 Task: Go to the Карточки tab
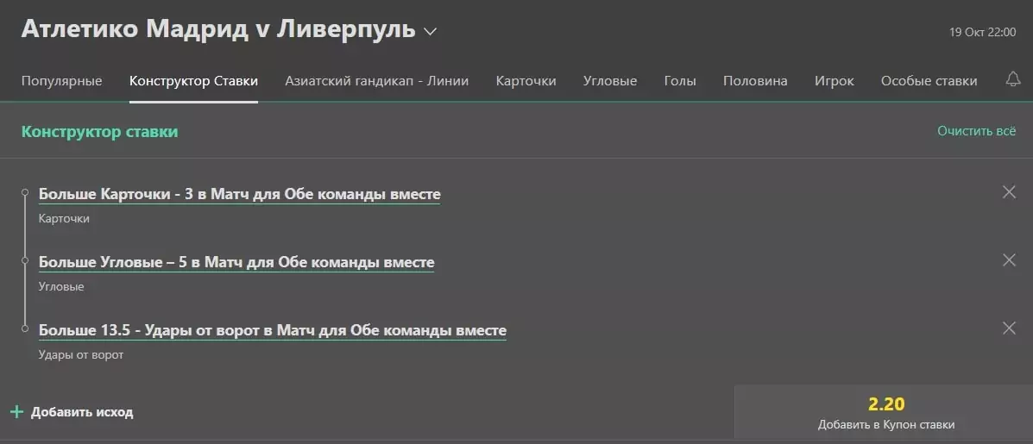526,81
